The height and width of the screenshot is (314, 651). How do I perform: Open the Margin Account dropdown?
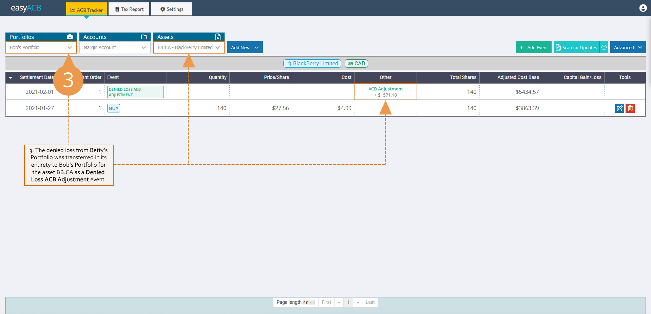pos(115,47)
